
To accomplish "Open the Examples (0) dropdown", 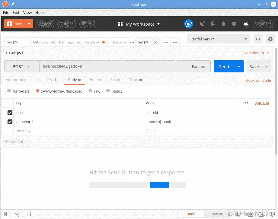I will [x=256, y=53].
